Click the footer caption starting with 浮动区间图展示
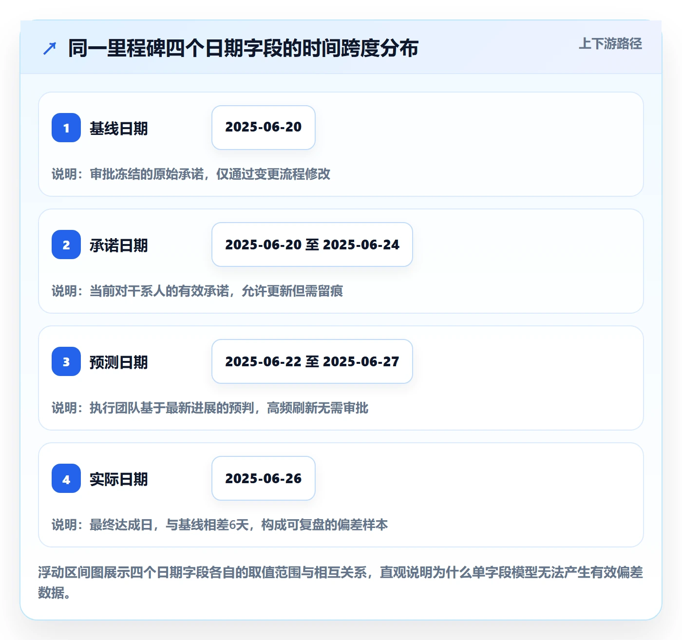The width and height of the screenshot is (682, 640). 341,582
